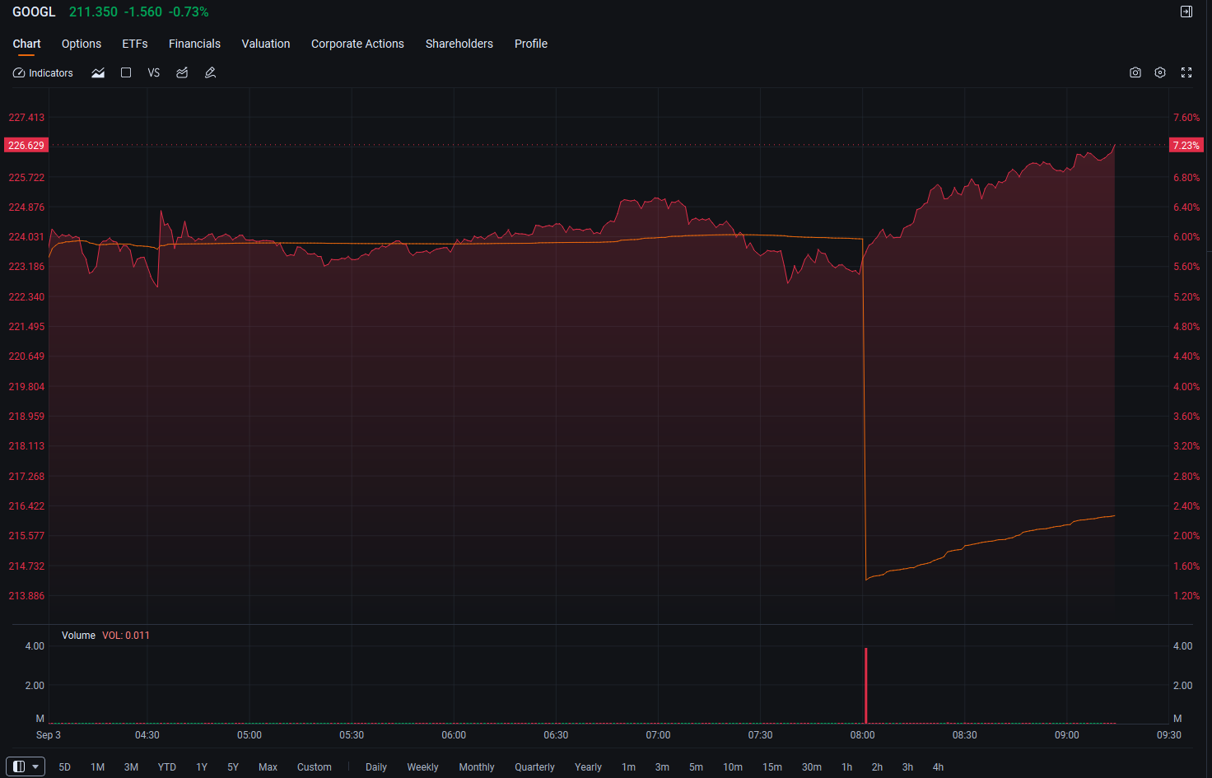Enter fullscreen chart mode
Image resolution: width=1212 pixels, height=778 pixels.
1186,72
